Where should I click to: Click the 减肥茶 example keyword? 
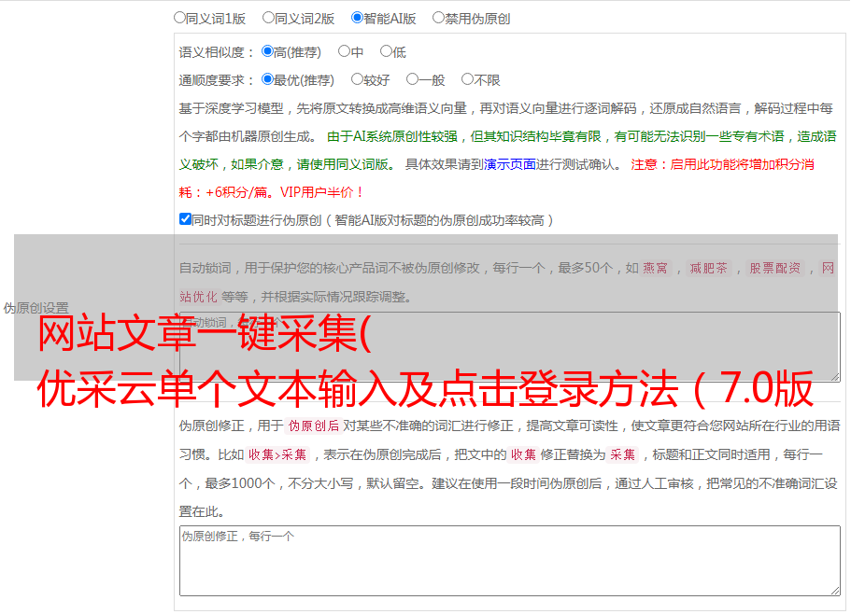click(708, 268)
